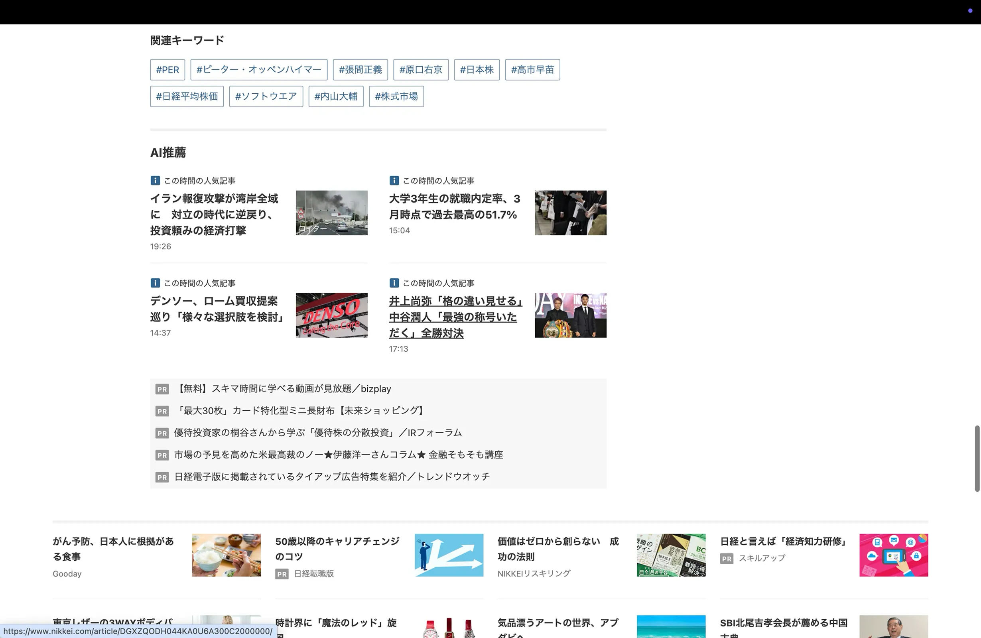Click the business books thumbnail
Image resolution: width=981 pixels, height=638 pixels.
pyautogui.click(x=671, y=555)
